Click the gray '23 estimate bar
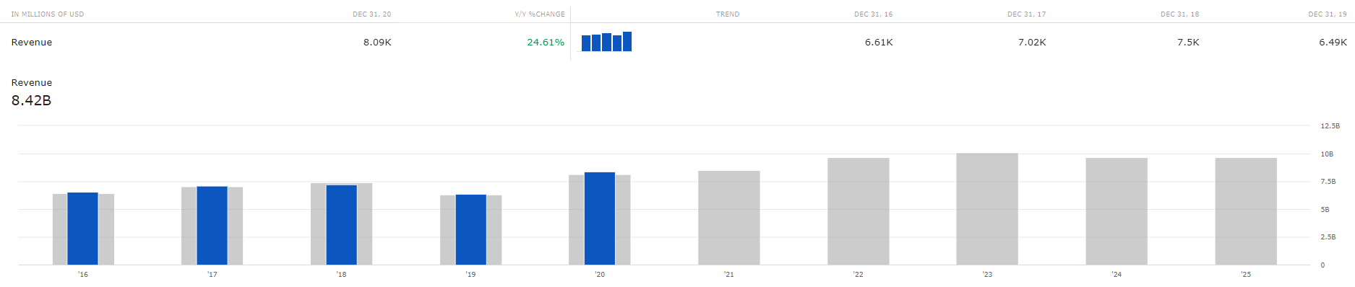The image size is (1355, 287). coord(987,209)
